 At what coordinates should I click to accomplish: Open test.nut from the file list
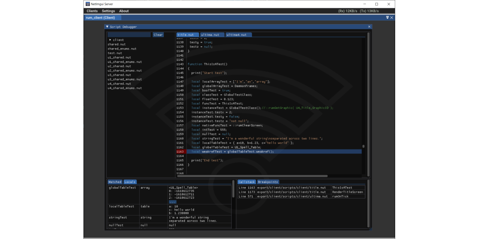[115, 53]
